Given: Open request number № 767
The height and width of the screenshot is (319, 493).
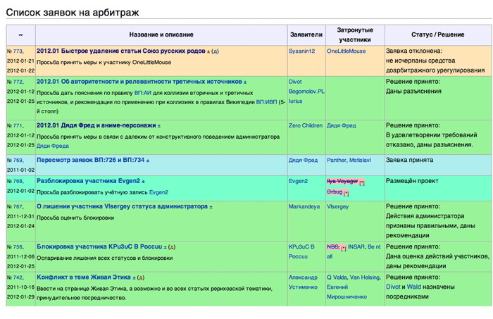Looking at the screenshot, I should coord(15,207).
